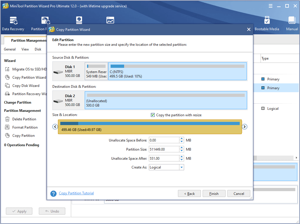
Task: Open the Partition Recovery toolbar icon
Action: 46,21
